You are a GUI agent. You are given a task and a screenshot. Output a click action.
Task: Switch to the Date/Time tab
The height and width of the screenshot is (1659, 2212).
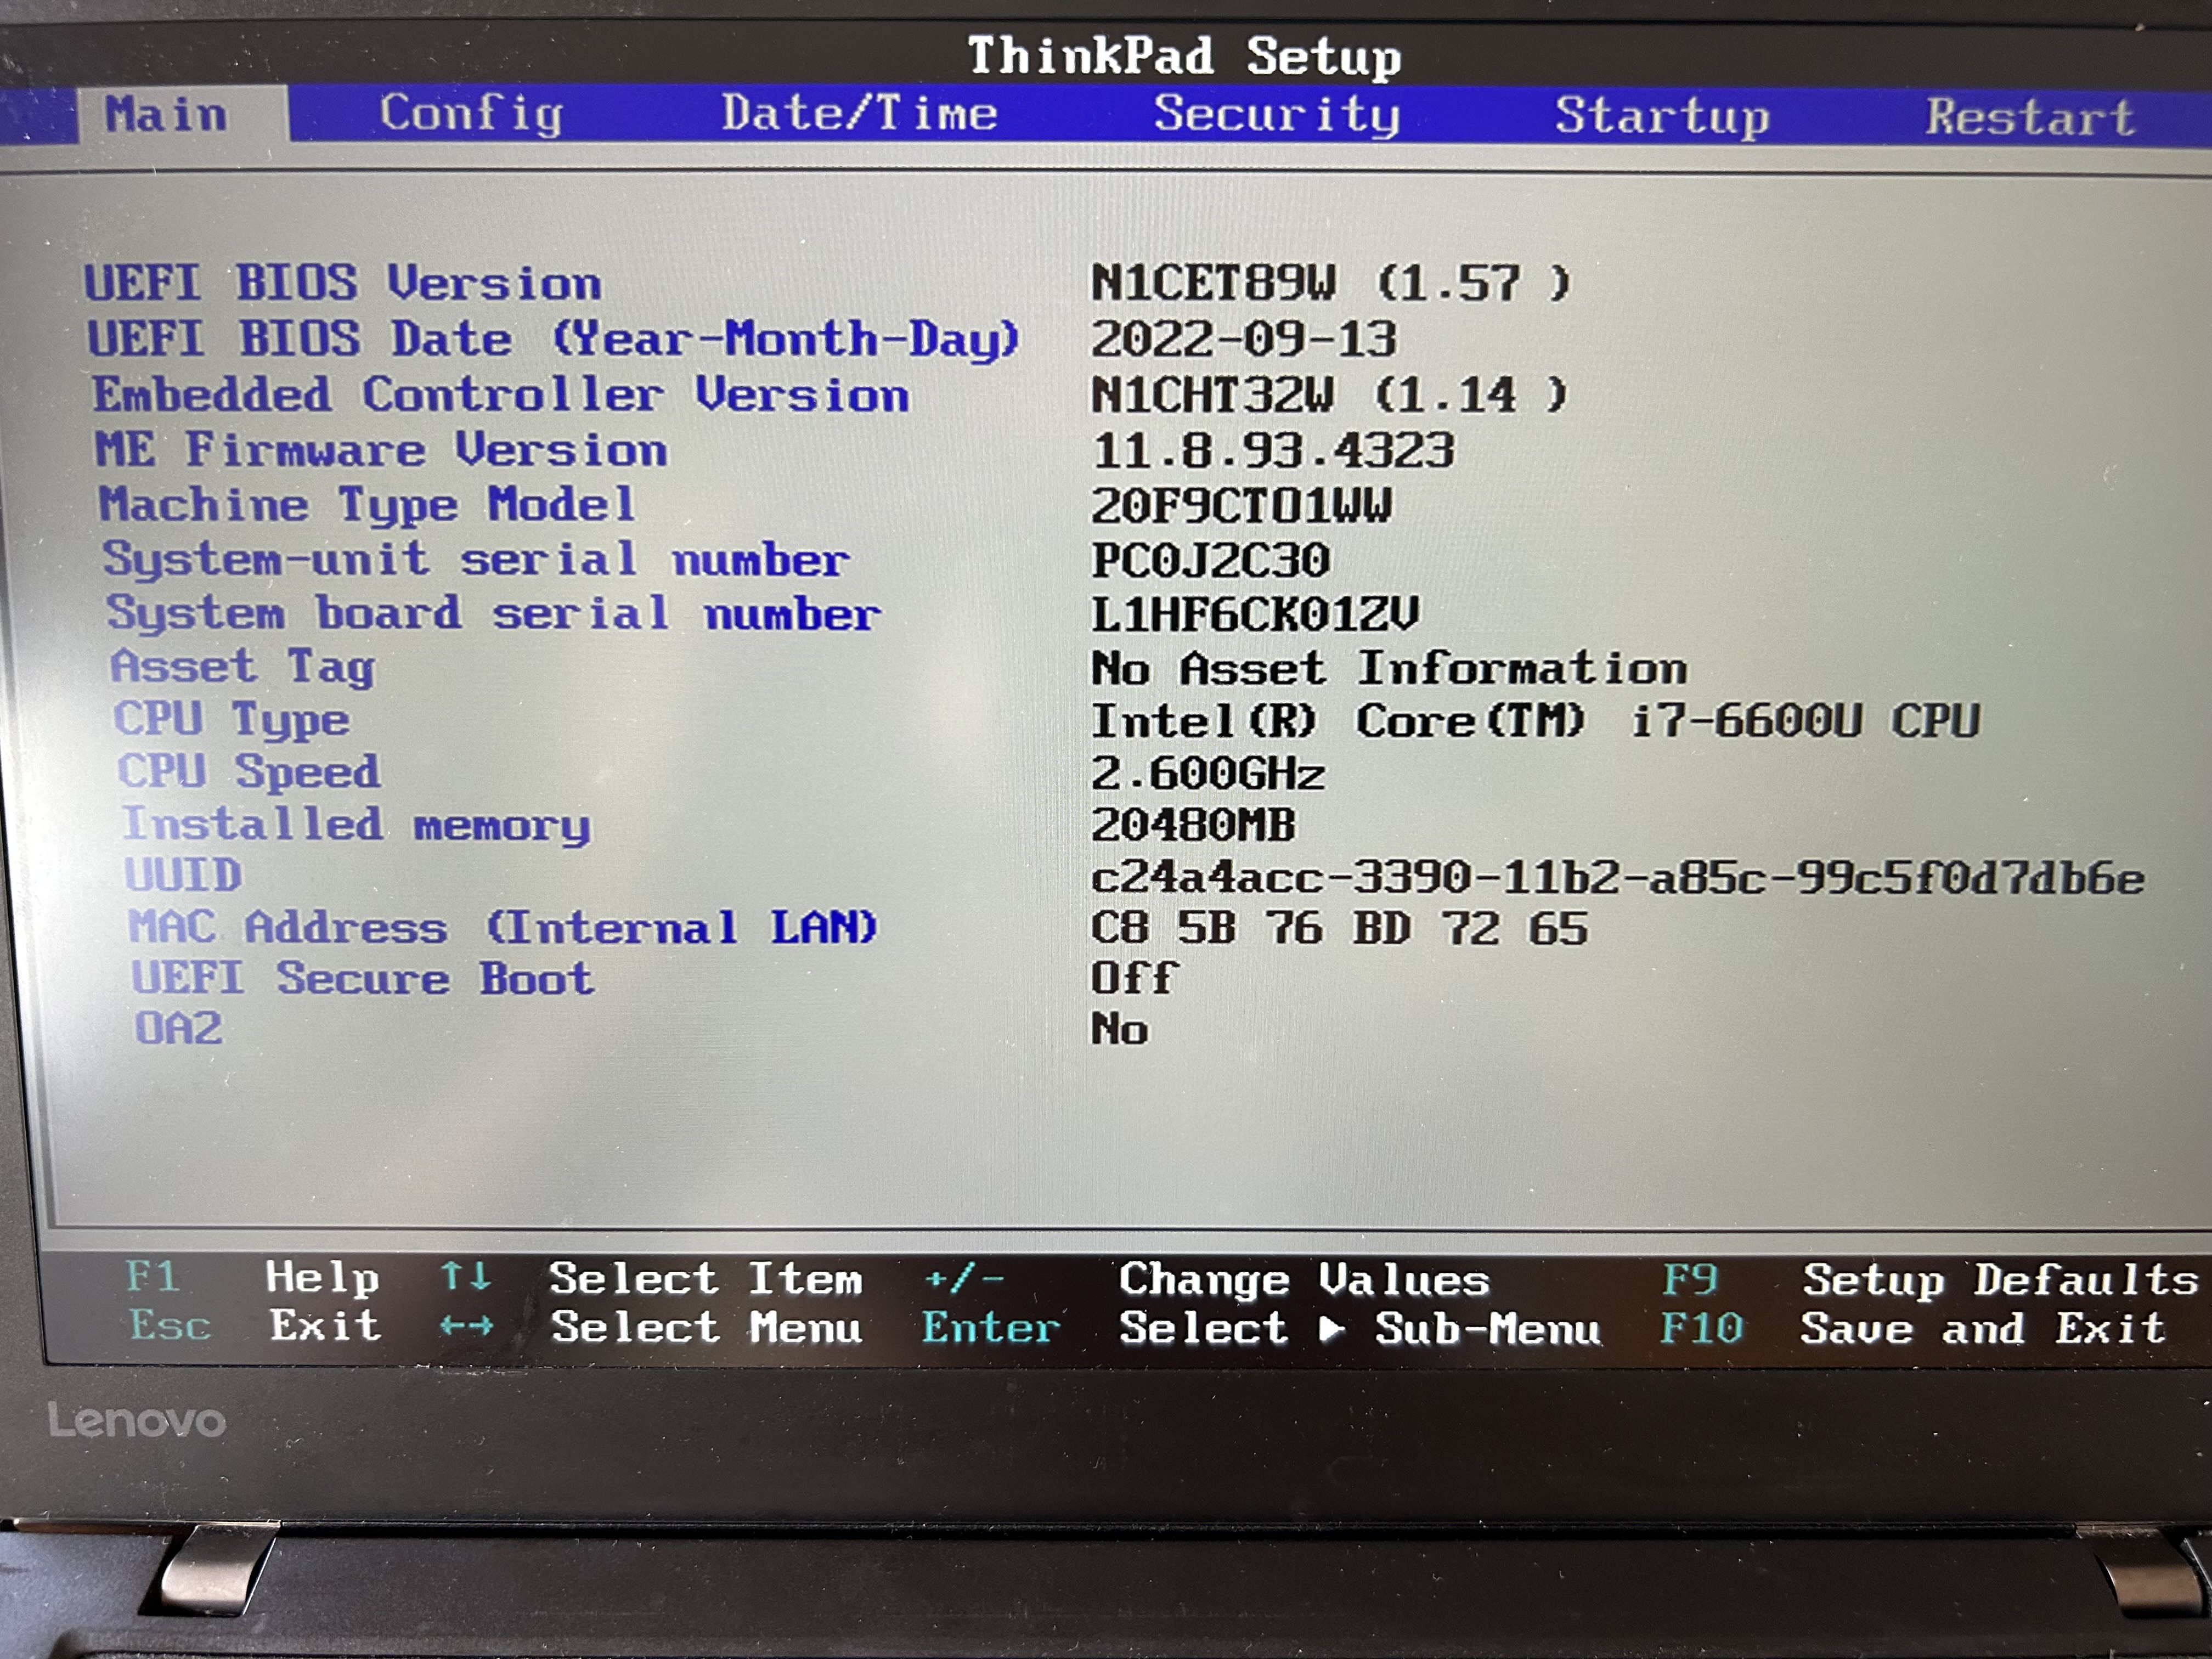click(859, 113)
